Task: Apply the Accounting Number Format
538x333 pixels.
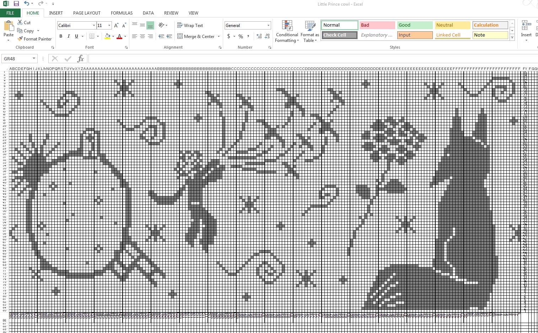Action: point(228,36)
